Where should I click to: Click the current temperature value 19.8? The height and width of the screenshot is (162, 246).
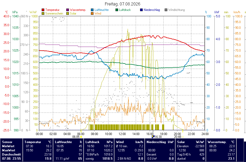48,159
